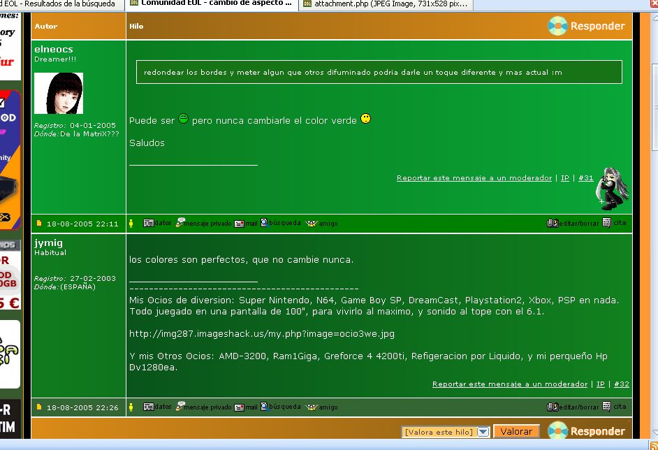Click yellow online status icon for elneocs

coord(131,224)
